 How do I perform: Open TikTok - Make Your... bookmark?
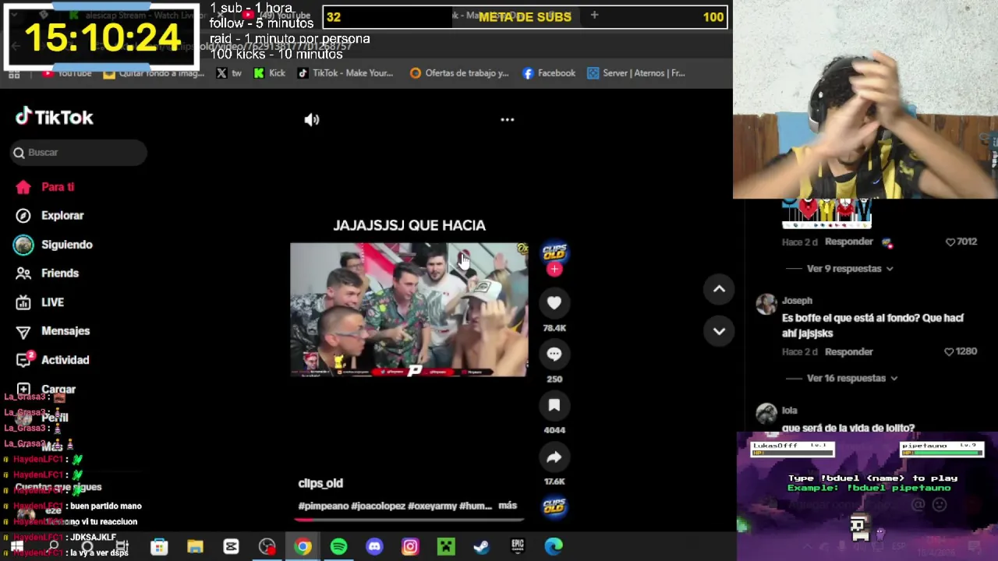coord(345,73)
